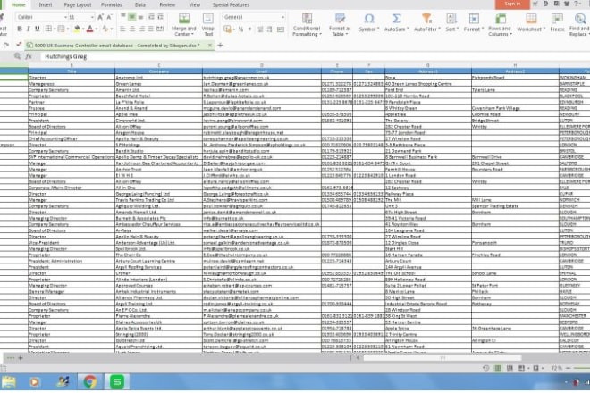The width and height of the screenshot is (590, 393).
Task: Apply percent style to cell
Action: point(240,29)
